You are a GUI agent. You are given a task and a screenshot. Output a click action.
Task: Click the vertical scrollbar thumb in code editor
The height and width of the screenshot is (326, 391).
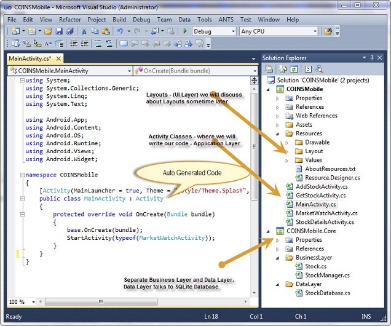[x=254, y=146]
